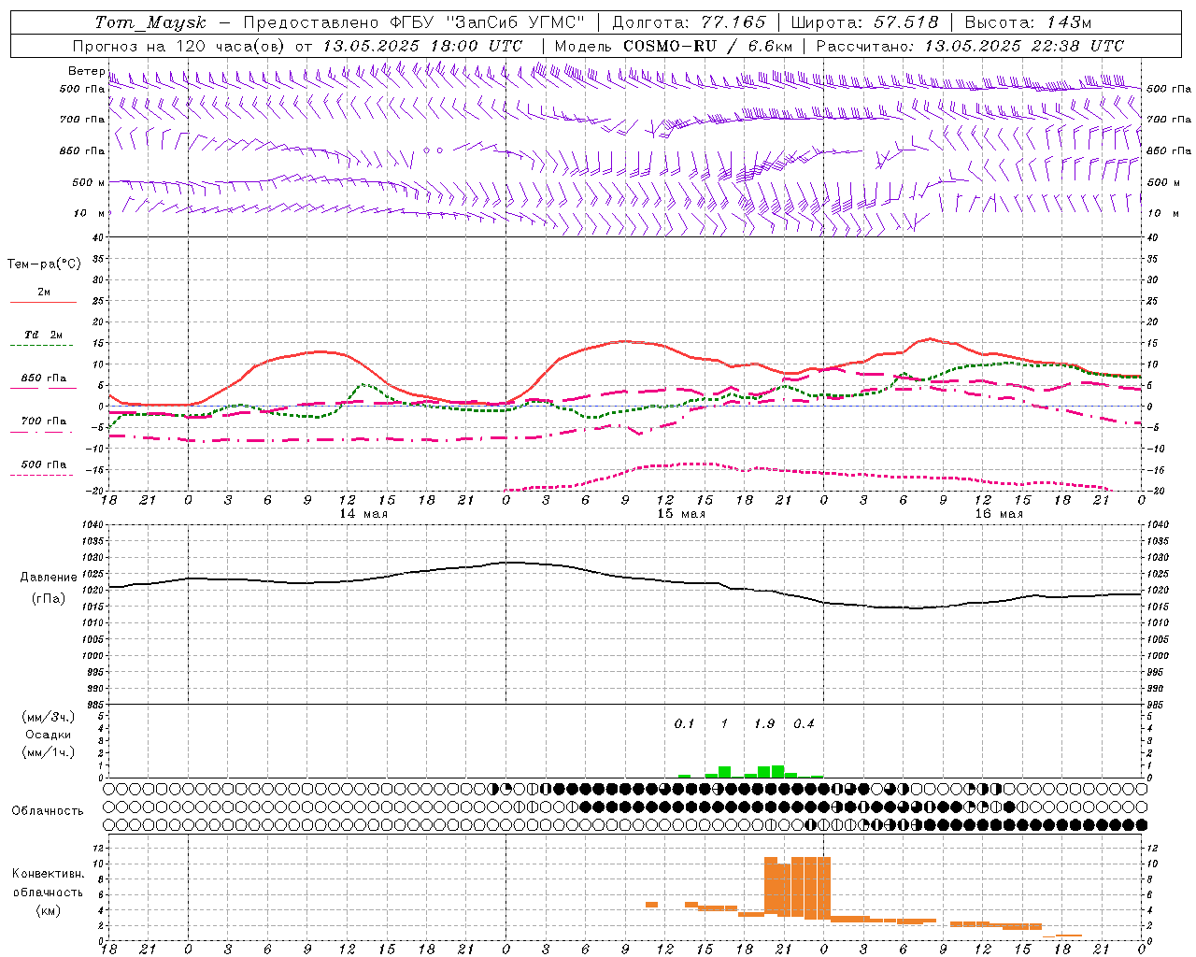Click the 'Давление' pressure panel label
The image size is (1196, 957).
(x=49, y=578)
